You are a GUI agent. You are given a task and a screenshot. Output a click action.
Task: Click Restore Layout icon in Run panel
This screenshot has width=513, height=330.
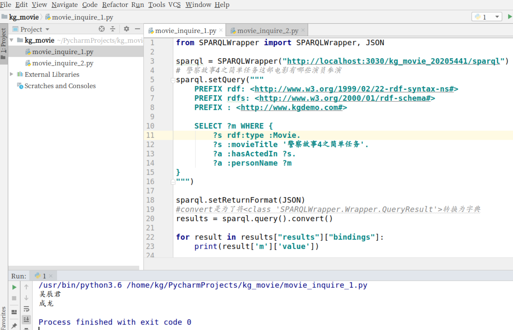click(x=14, y=312)
